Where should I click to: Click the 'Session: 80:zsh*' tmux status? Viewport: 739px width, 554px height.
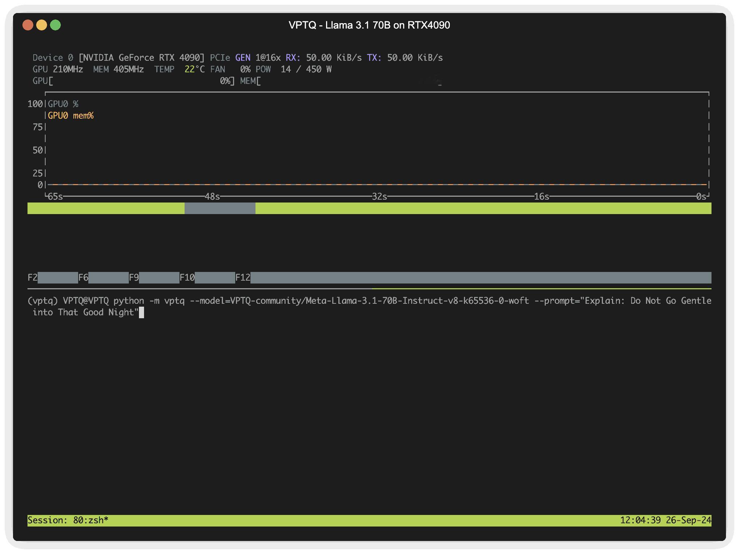68,521
